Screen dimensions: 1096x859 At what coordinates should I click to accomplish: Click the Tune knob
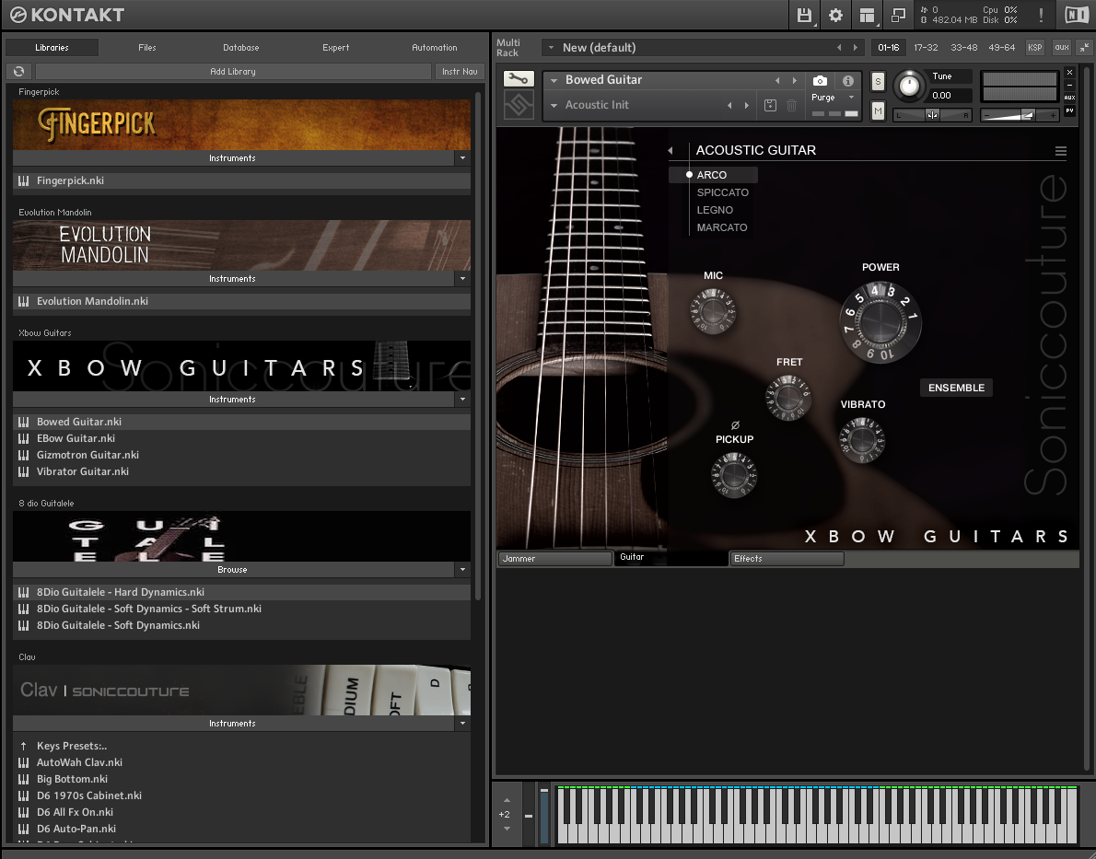[909, 86]
